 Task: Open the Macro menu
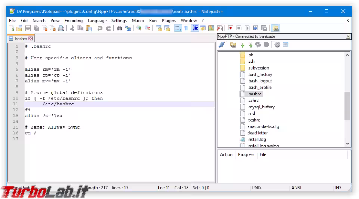pyautogui.click(x=138, y=20)
